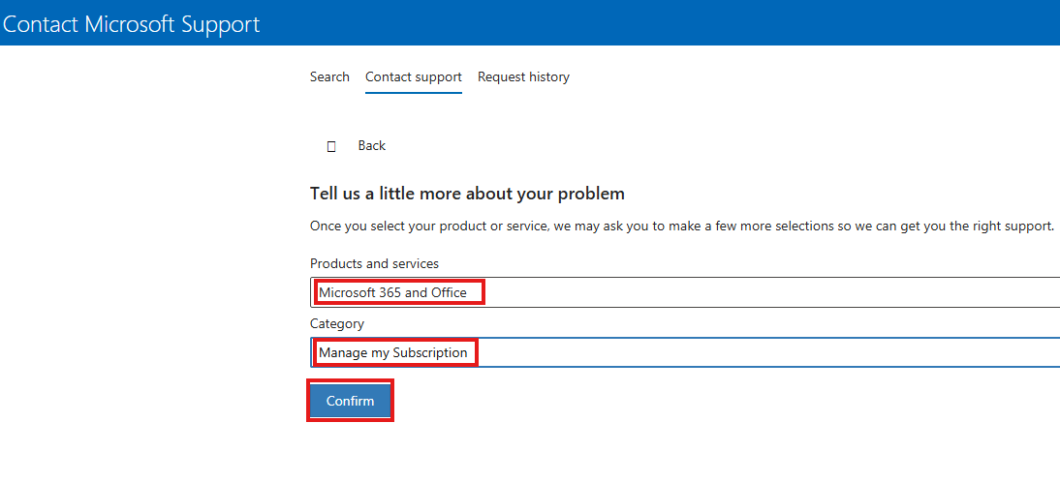Open the Request history tab
This screenshot has width=1060, height=483.
point(523,77)
